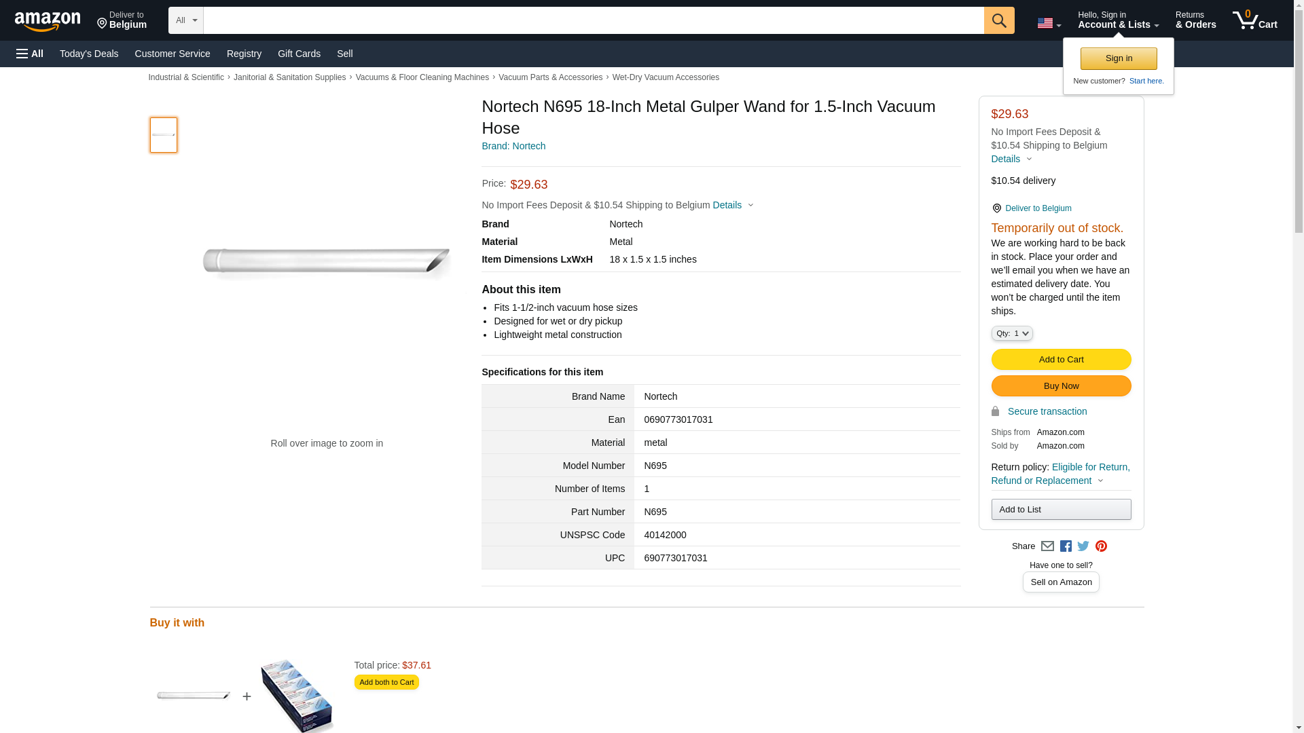This screenshot has height=733, width=1304.
Task: Focus the Amazon search input field
Action: tap(593, 20)
